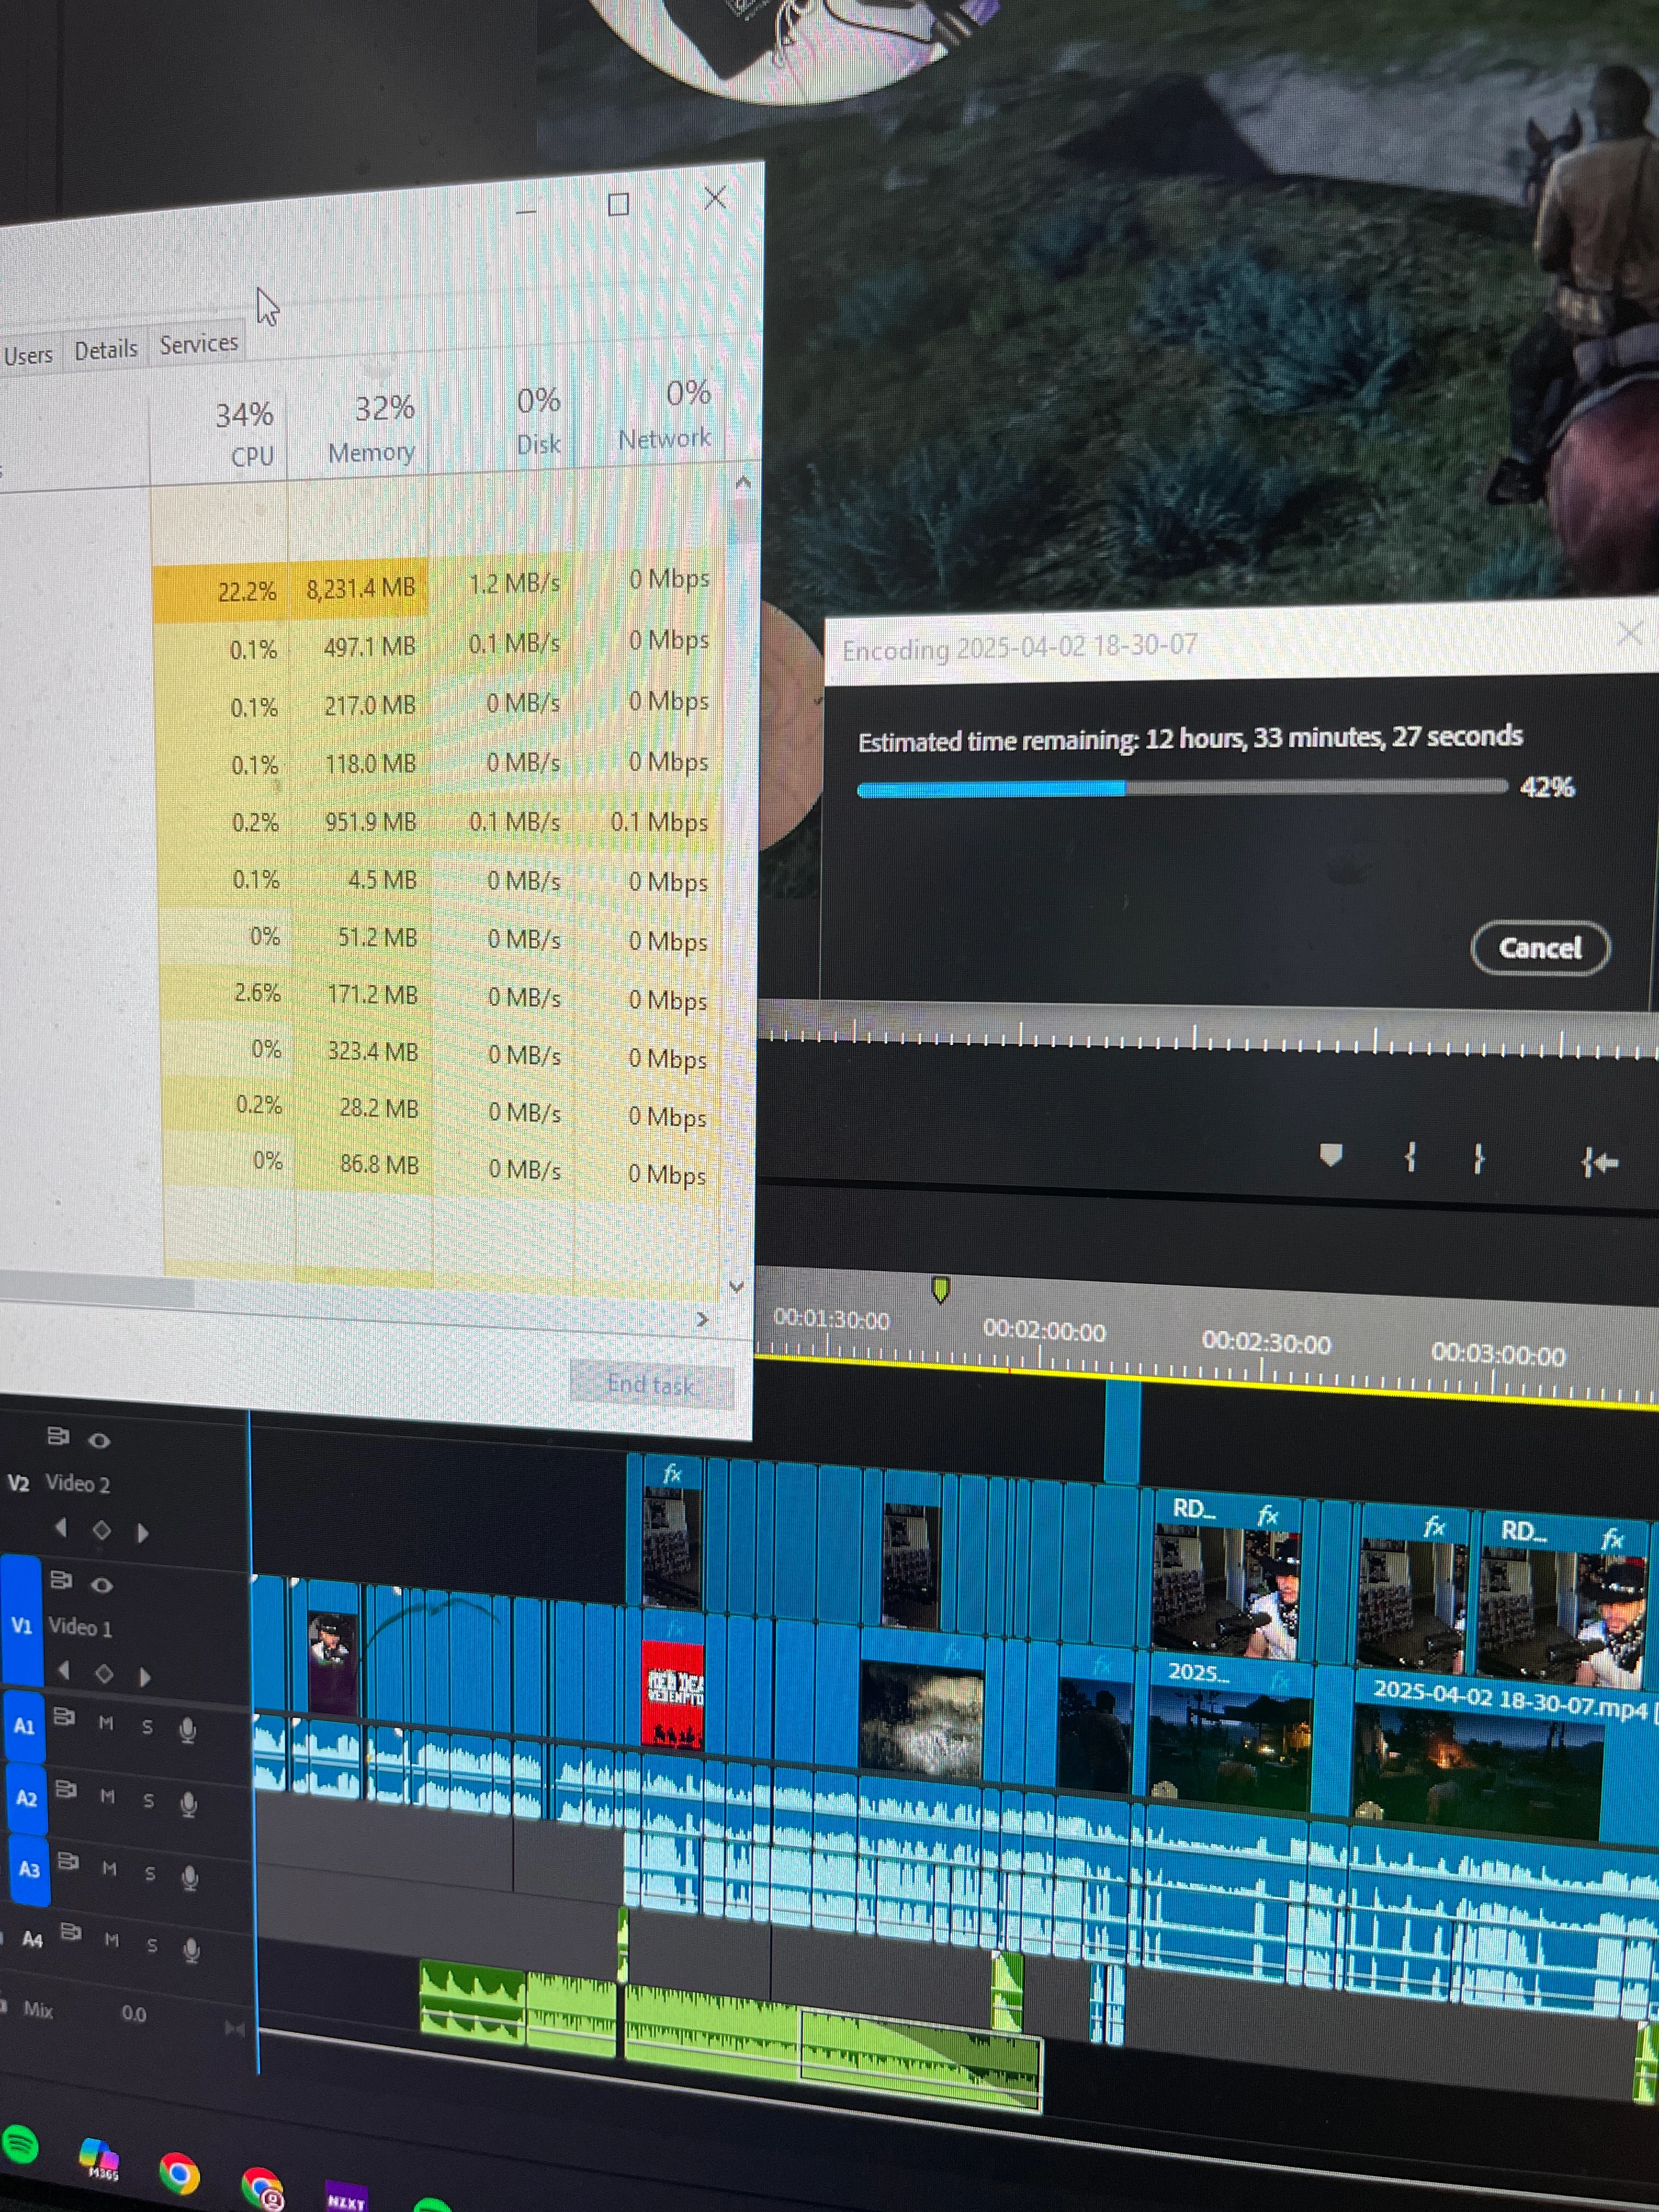
Task: Toggle sync lock on Video 2 track
Action: pos(58,1436)
